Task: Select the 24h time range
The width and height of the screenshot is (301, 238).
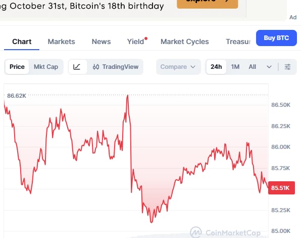Action: [216, 67]
